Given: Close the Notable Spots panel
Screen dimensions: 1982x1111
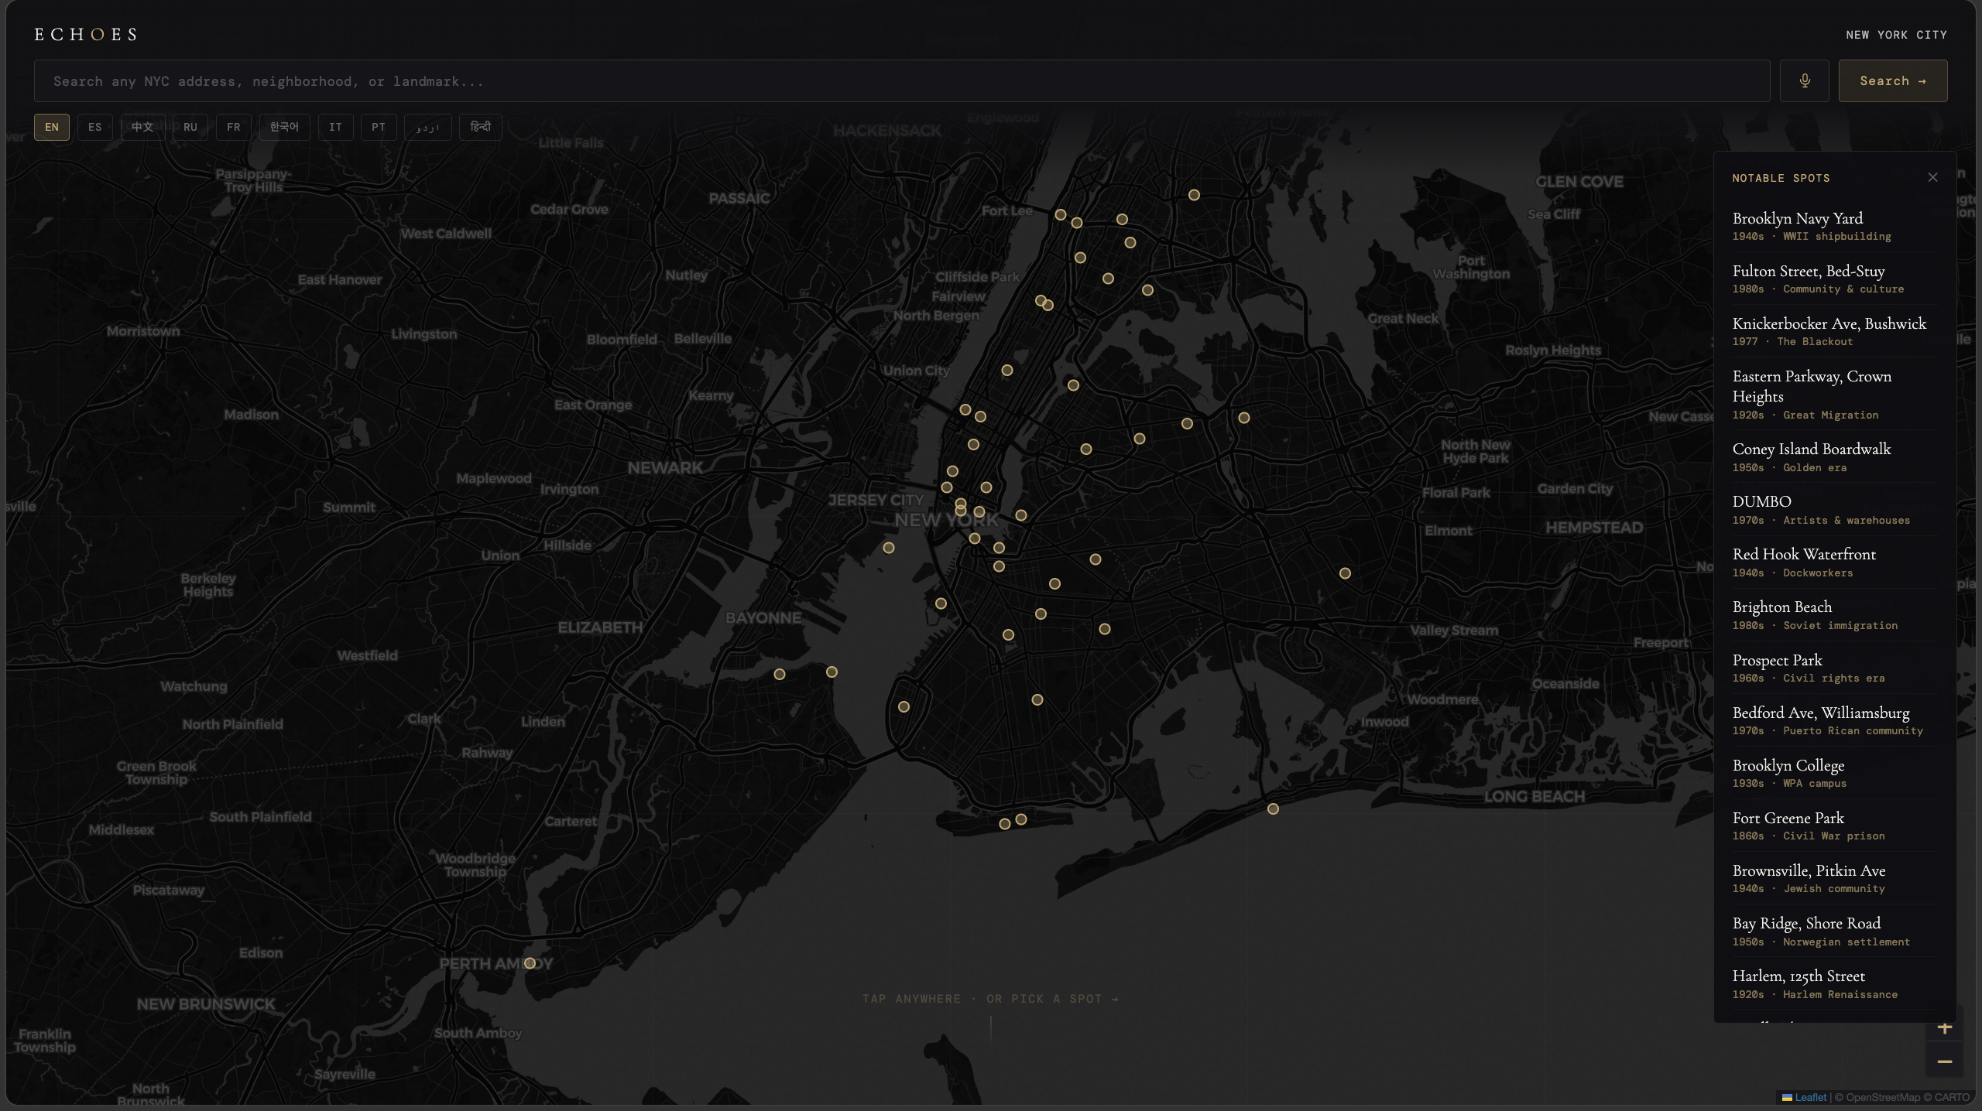Looking at the screenshot, I should click(1932, 178).
